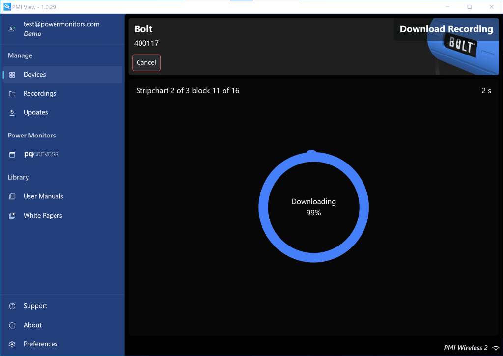Click the About info icon
This screenshot has height=356, width=503.
pos(12,325)
